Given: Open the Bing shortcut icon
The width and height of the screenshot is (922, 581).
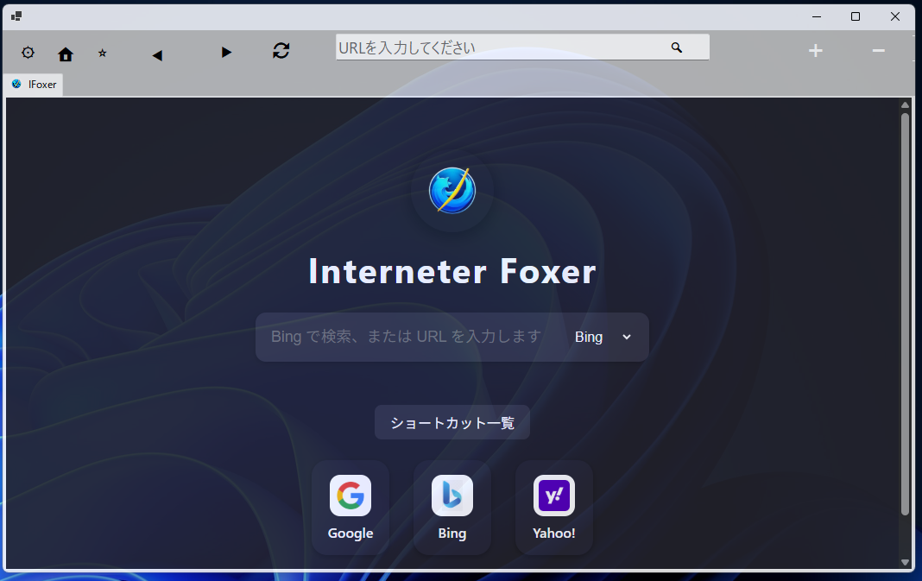Looking at the screenshot, I should 452,495.
